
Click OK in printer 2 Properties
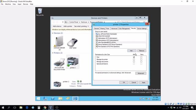point(124,82)
